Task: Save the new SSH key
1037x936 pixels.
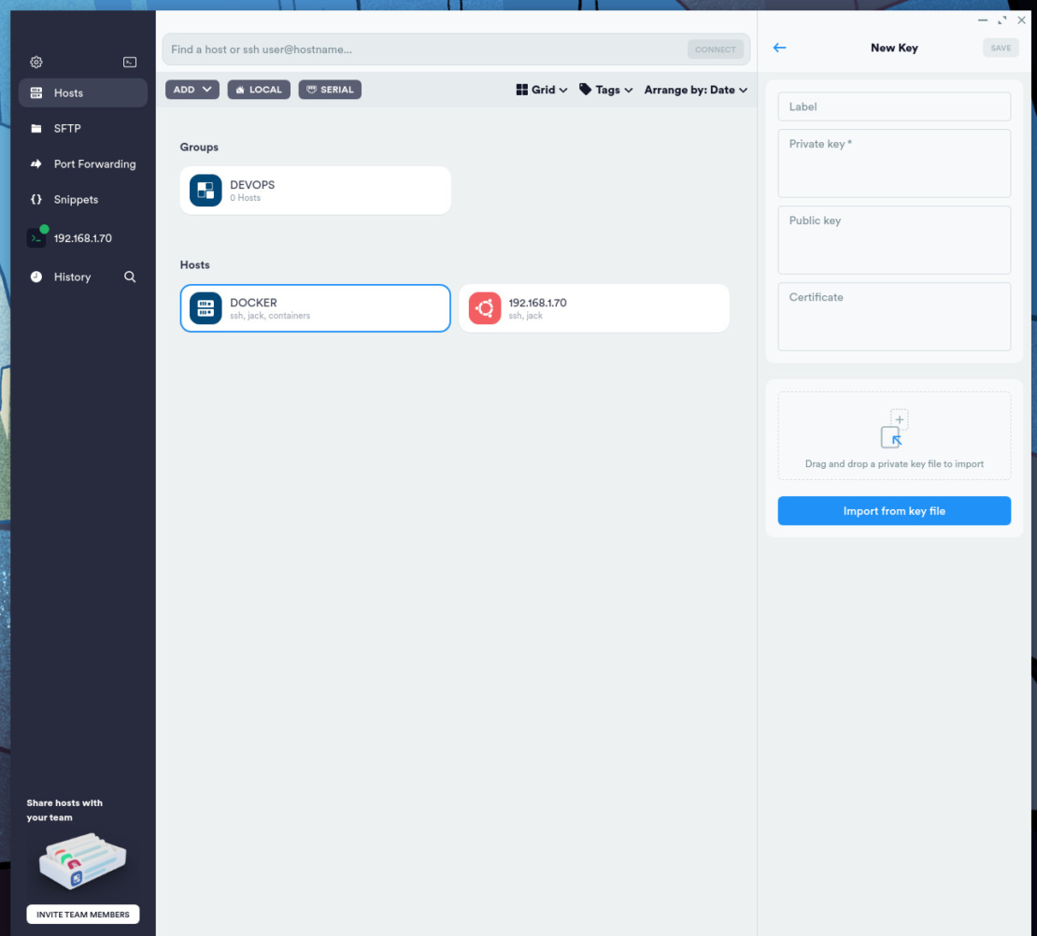Action: 1001,48
